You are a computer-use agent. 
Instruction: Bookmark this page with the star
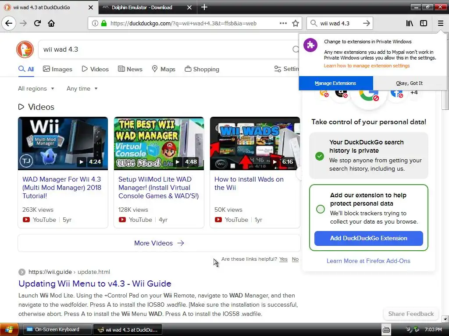(296, 23)
